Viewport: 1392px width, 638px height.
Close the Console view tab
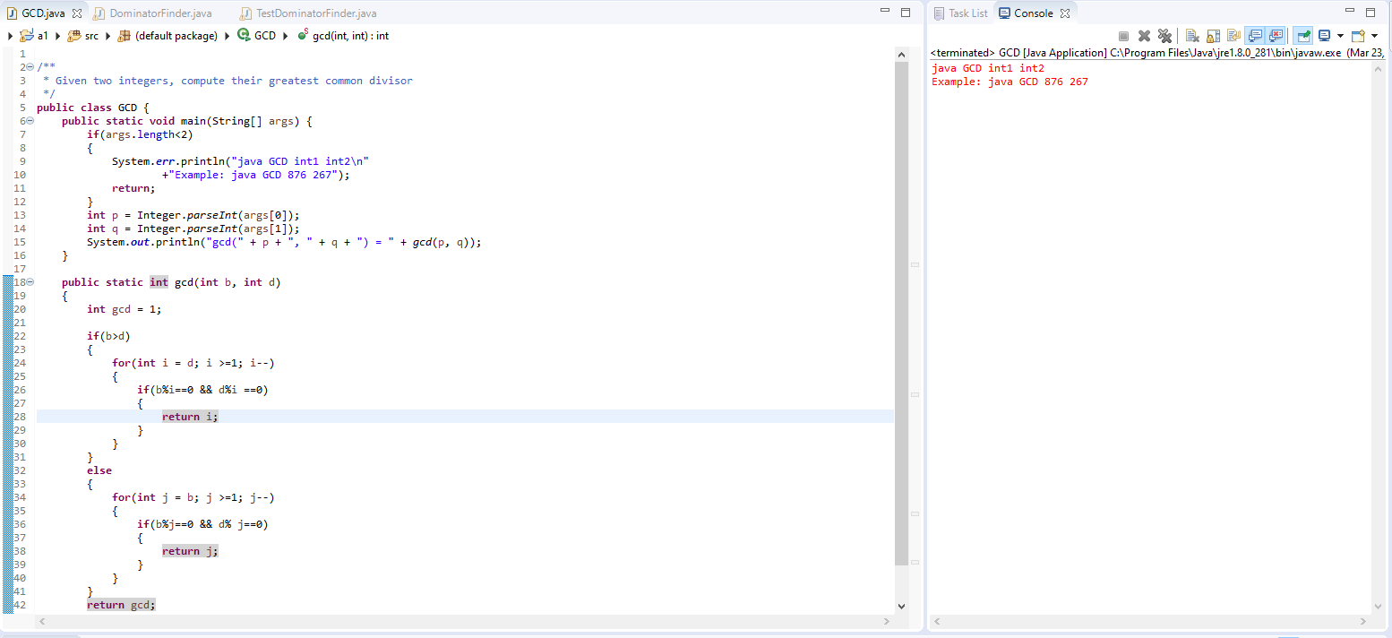[1065, 13]
